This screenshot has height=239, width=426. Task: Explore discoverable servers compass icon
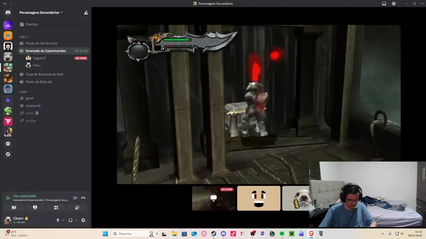(8, 154)
